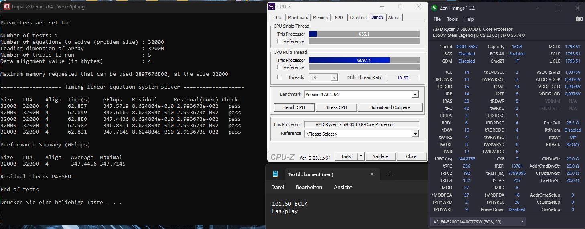The image size is (585, 229).
Task: Click the Tools button in CPU-Z
Action: click(346, 156)
